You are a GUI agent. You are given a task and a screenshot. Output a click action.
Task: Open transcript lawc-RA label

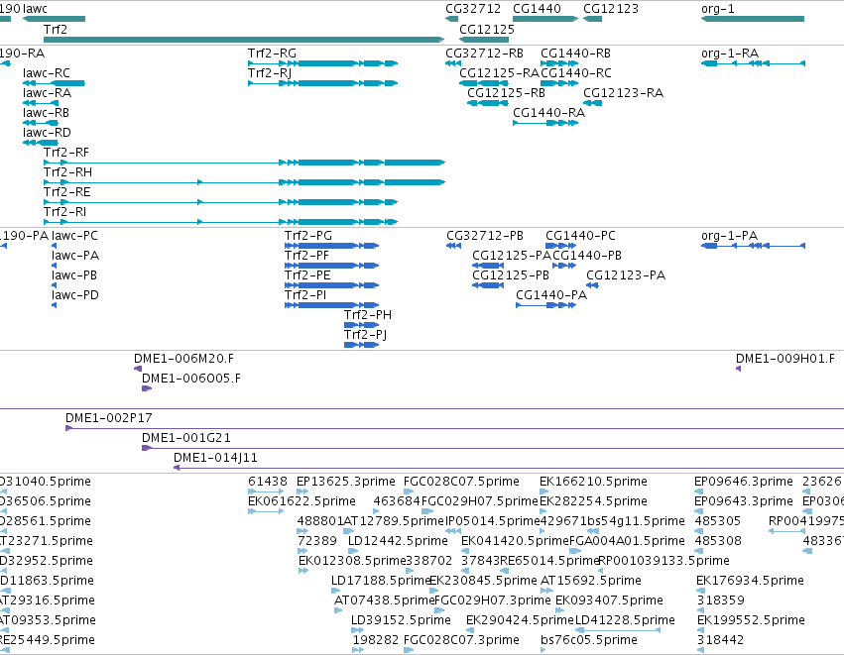[47, 93]
